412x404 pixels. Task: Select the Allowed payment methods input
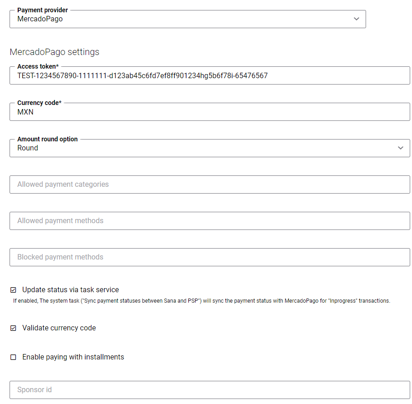tap(210, 221)
